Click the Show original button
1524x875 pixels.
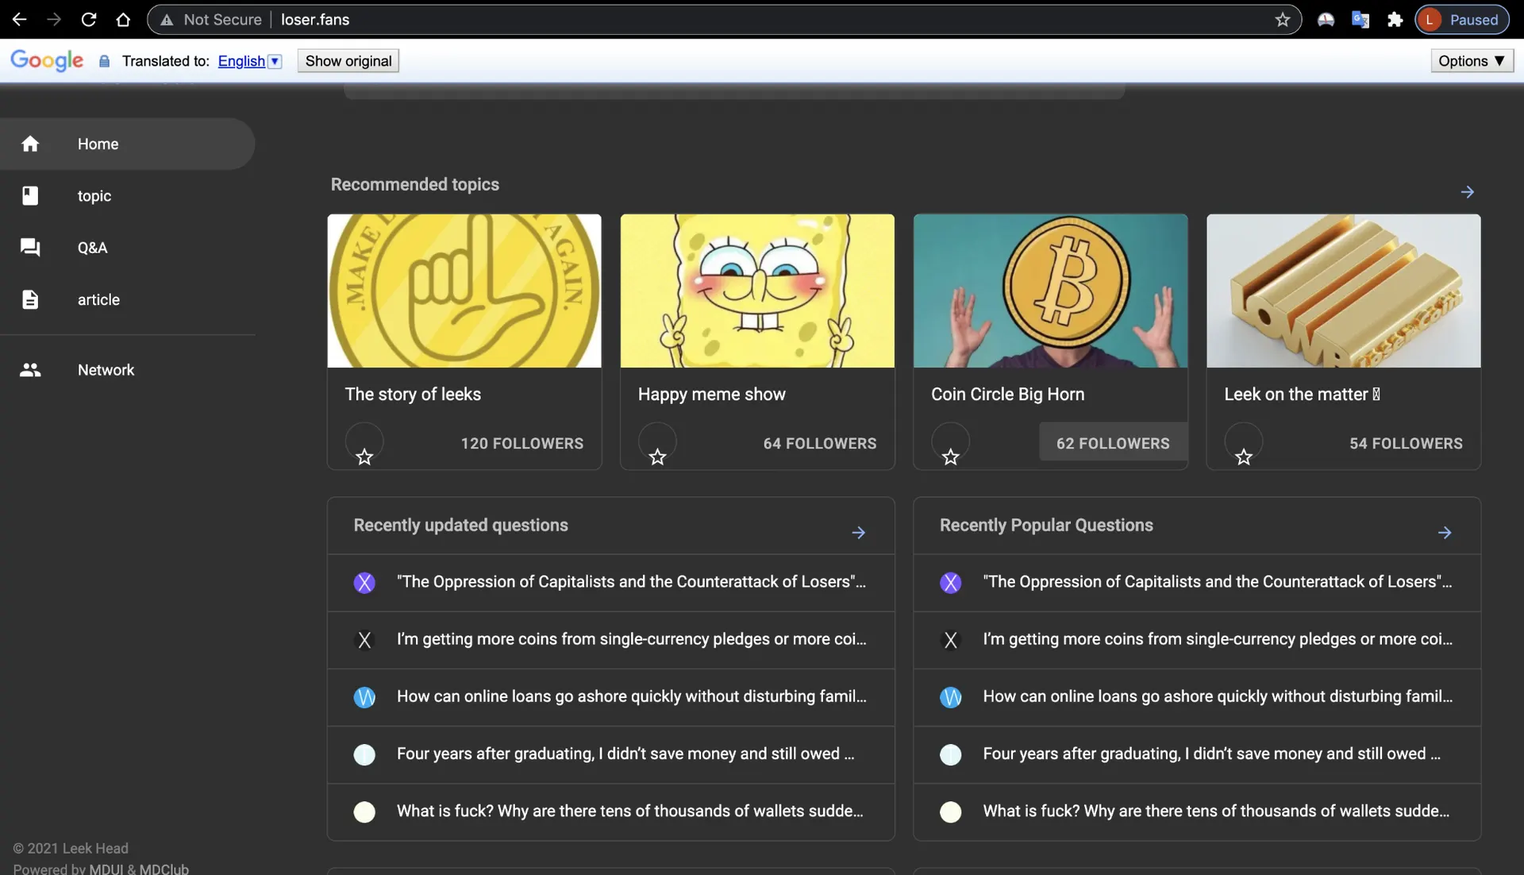(348, 61)
